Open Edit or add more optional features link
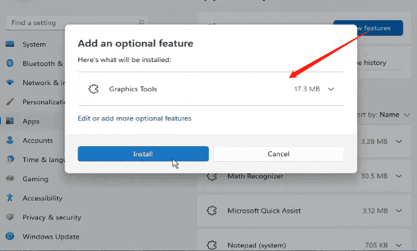The image size is (417, 251). pyautogui.click(x=134, y=118)
